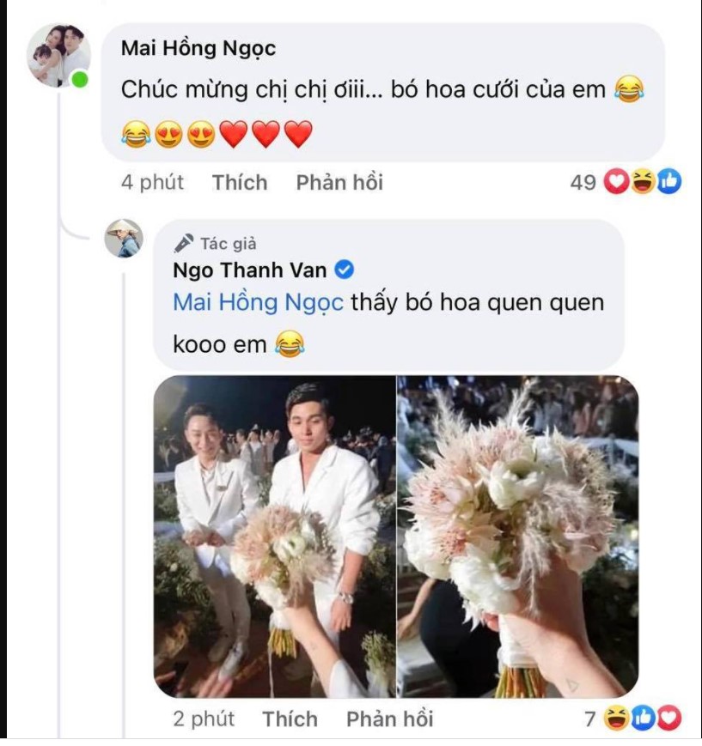
Task: Click Mai Hồng Ngọc's profile avatar
Action: tap(58, 56)
